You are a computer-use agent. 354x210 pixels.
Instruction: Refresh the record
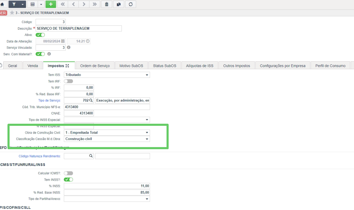(x=130, y=4)
